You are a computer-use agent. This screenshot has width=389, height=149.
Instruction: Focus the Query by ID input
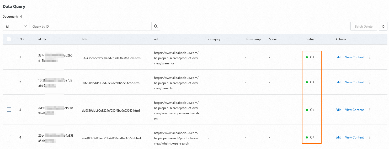click(x=90, y=26)
